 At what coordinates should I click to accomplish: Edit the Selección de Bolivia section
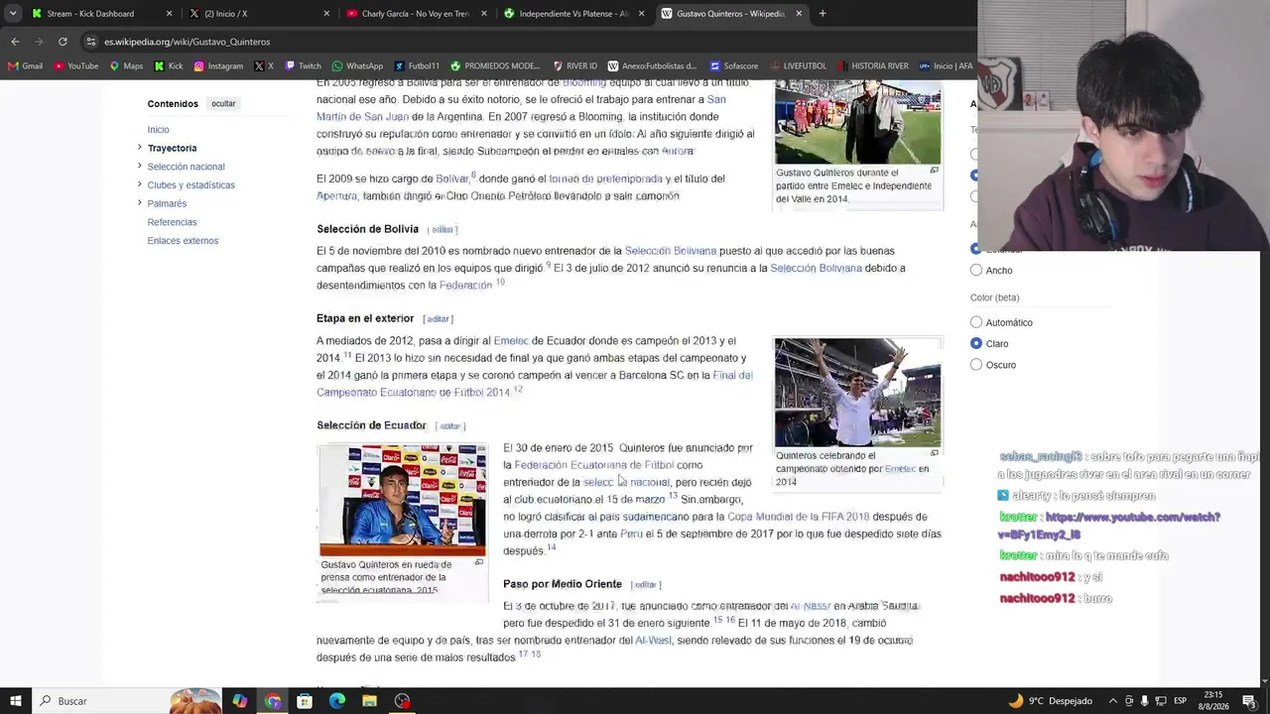tap(443, 230)
